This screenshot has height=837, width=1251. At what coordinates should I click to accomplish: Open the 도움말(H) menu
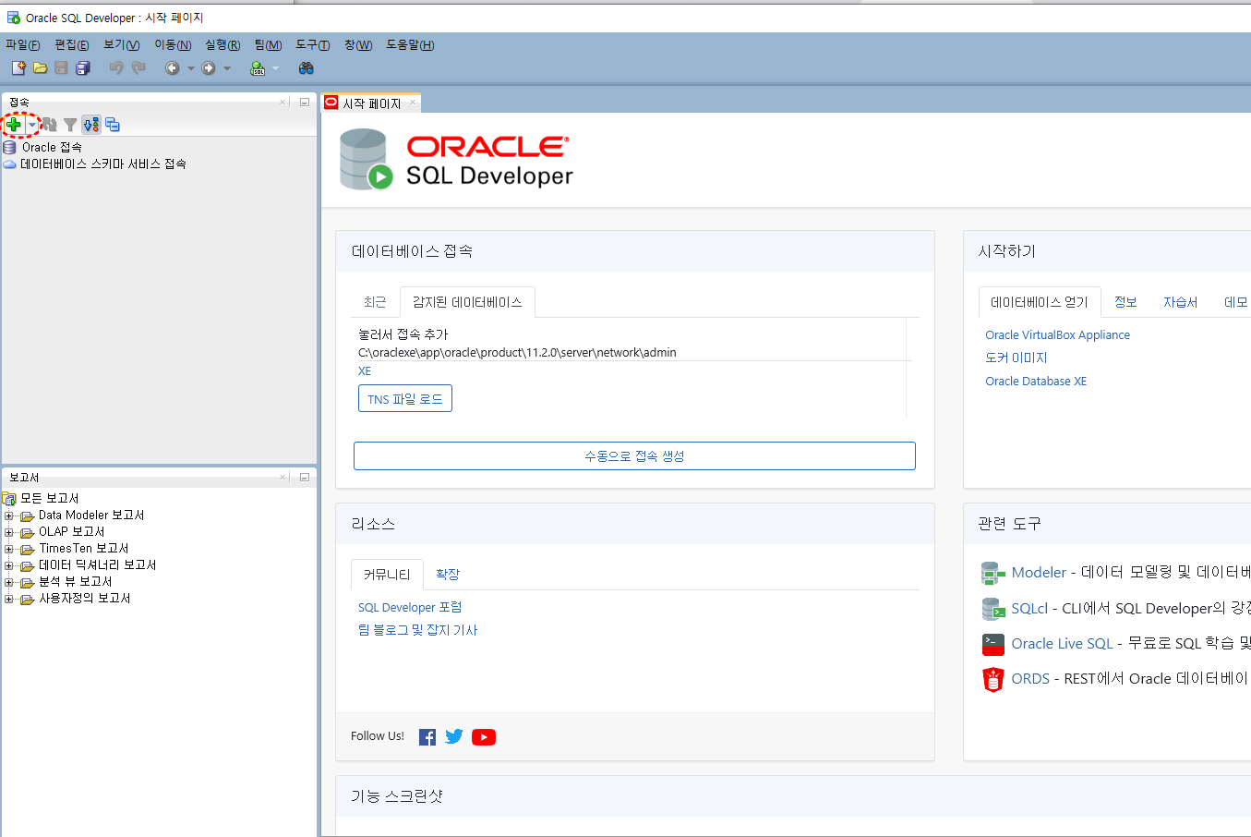tap(410, 44)
